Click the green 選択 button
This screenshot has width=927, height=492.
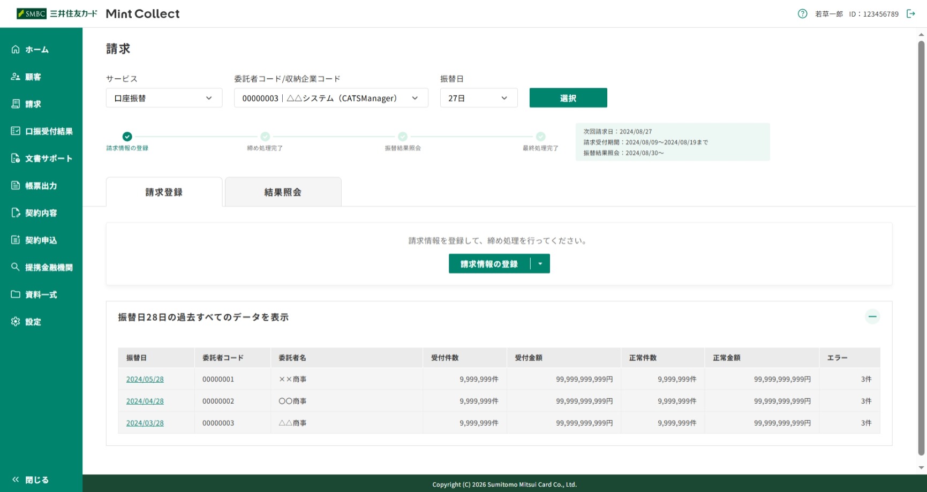pyautogui.click(x=568, y=98)
